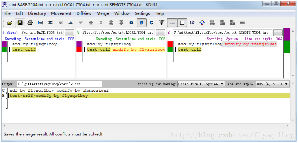
Task: Toggle show white space button
Action: coord(182,23)
